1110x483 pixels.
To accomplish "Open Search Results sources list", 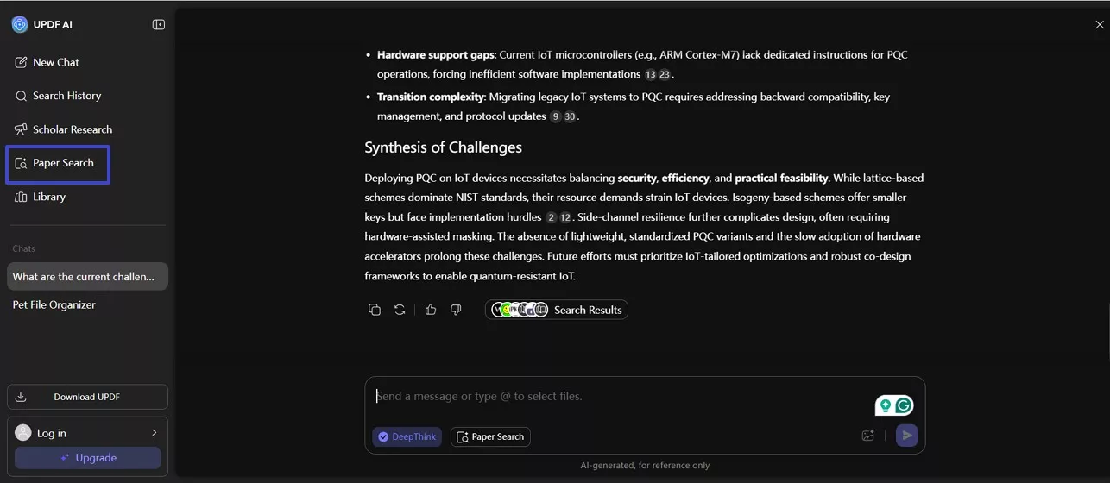I will [557, 310].
